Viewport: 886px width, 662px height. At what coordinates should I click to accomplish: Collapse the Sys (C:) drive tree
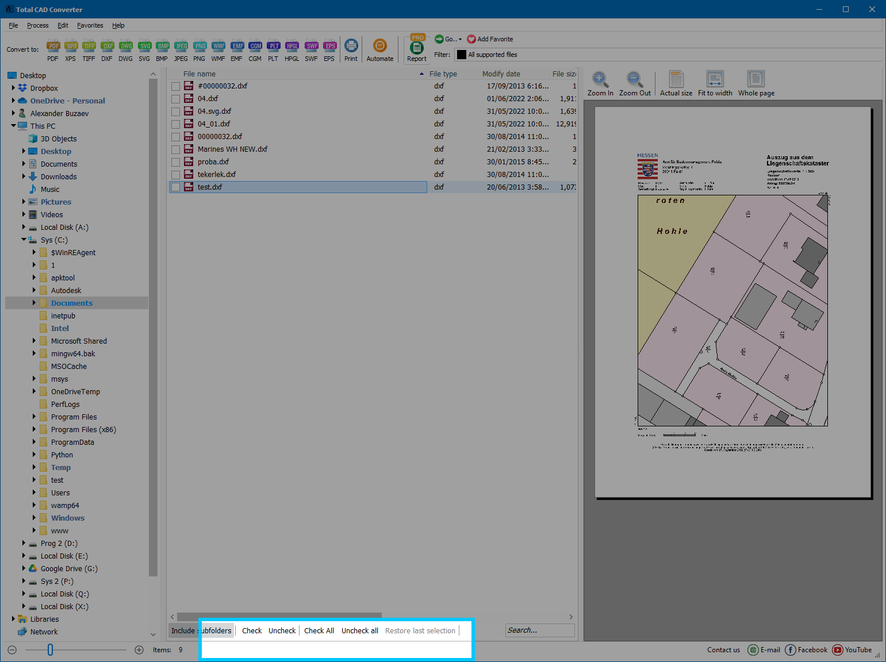click(x=24, y=240)
